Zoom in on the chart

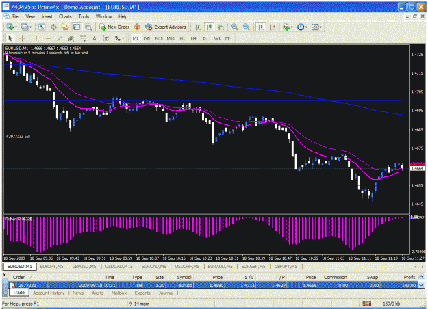pos(234,27)
